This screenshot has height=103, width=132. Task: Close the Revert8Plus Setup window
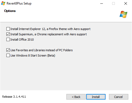(x=126, y=3)
